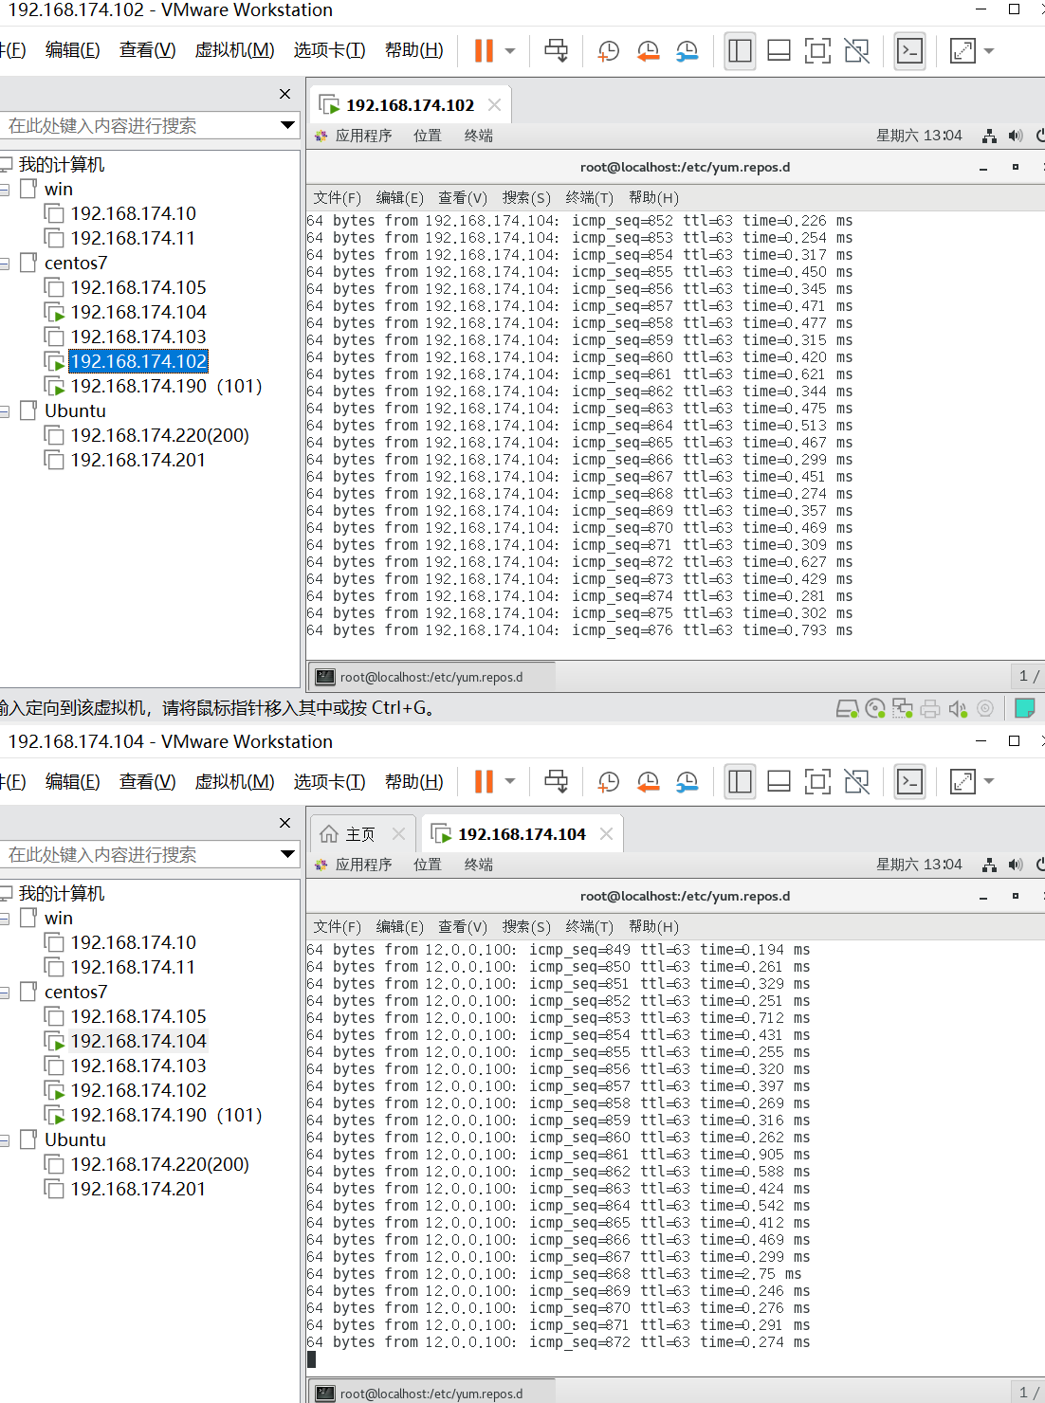Viewport: 1045px width, 1403px height.
Task: Click search field in bottom library panel
Action: coord(140,854)
